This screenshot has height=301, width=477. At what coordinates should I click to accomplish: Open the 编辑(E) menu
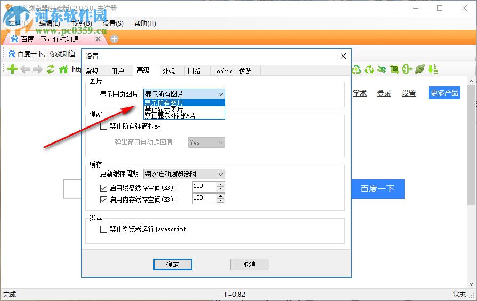pos(50,23)
